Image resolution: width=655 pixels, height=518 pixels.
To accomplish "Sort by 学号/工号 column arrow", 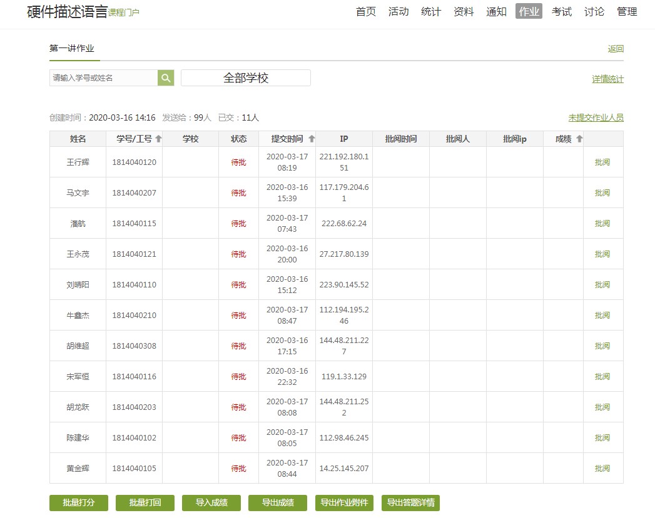I will 158,139.
